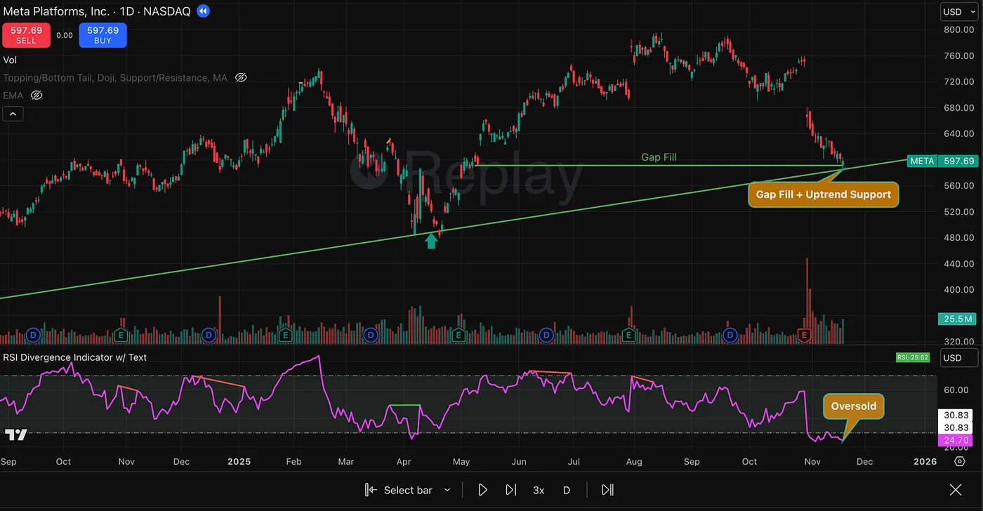Click the Gap Fill line label

(659, 157)
